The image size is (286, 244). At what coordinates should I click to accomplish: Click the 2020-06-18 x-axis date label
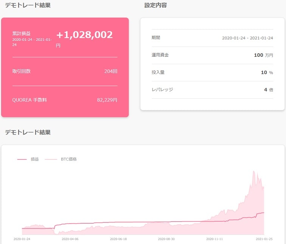pyautogui.click(x=118, y=239)
